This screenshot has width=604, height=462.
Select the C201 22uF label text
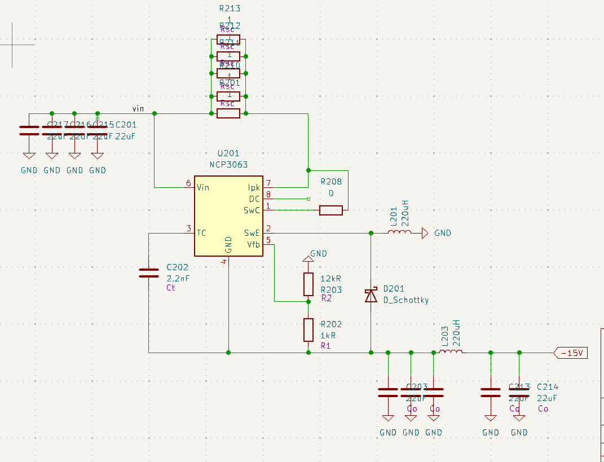click(125, 125)
